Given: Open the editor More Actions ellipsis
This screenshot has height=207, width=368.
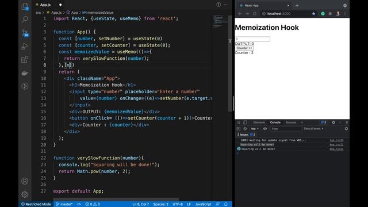Looking at the screenshot, I should 226,5.
